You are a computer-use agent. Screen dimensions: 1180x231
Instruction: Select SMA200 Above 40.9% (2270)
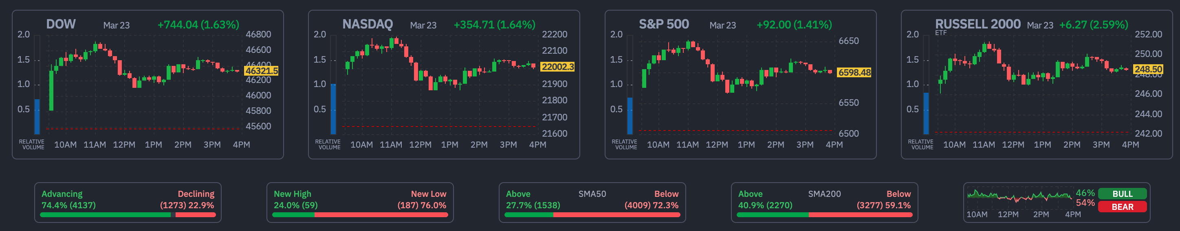765,199
